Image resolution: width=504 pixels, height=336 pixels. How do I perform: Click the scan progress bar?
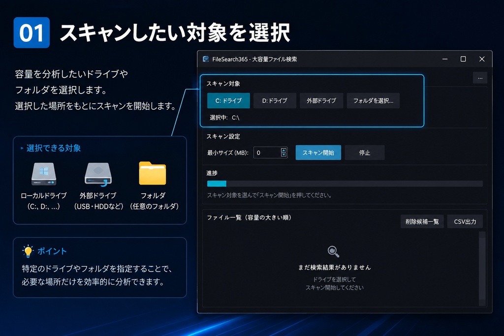click(x=345, y=183)
